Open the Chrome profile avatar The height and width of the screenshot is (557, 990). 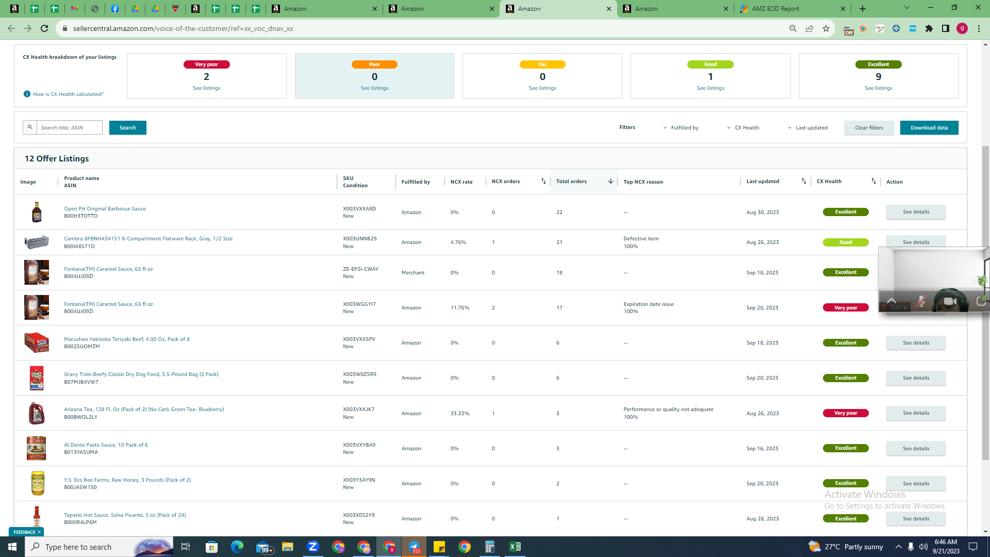[962, 28]
